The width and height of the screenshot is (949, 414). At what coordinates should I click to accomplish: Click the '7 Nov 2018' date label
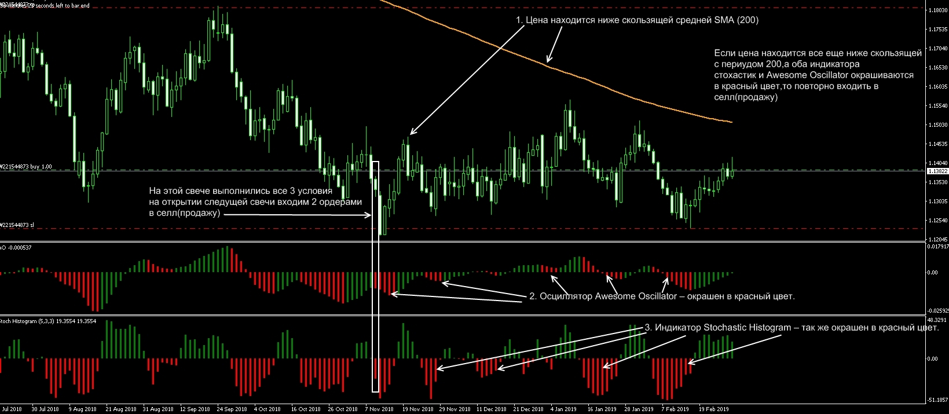click(x=379, y=409)
